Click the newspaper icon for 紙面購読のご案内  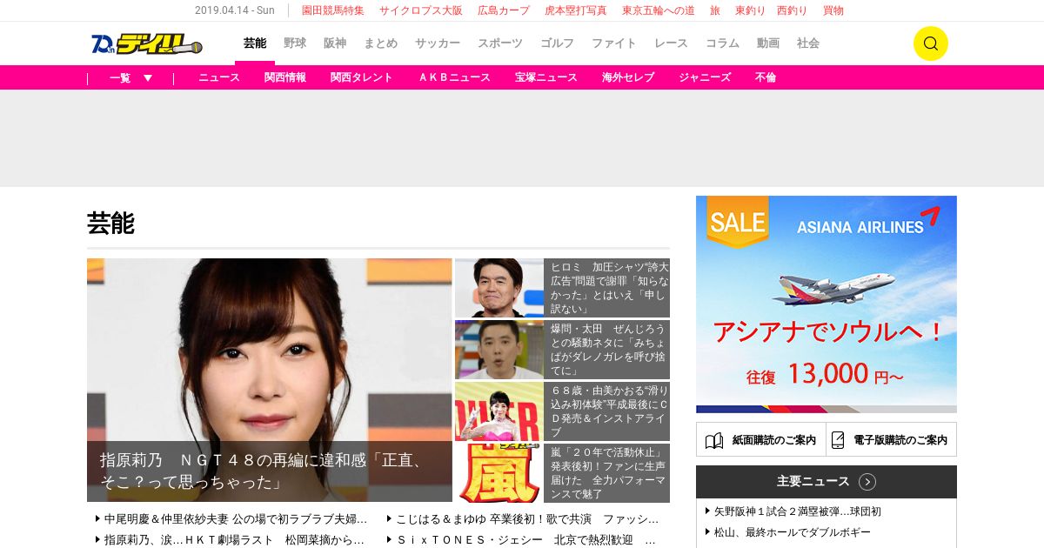(713, 440)
